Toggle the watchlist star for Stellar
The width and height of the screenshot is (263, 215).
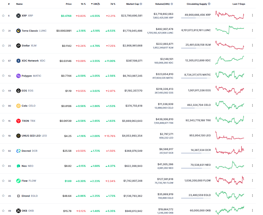tap(3, 45)
